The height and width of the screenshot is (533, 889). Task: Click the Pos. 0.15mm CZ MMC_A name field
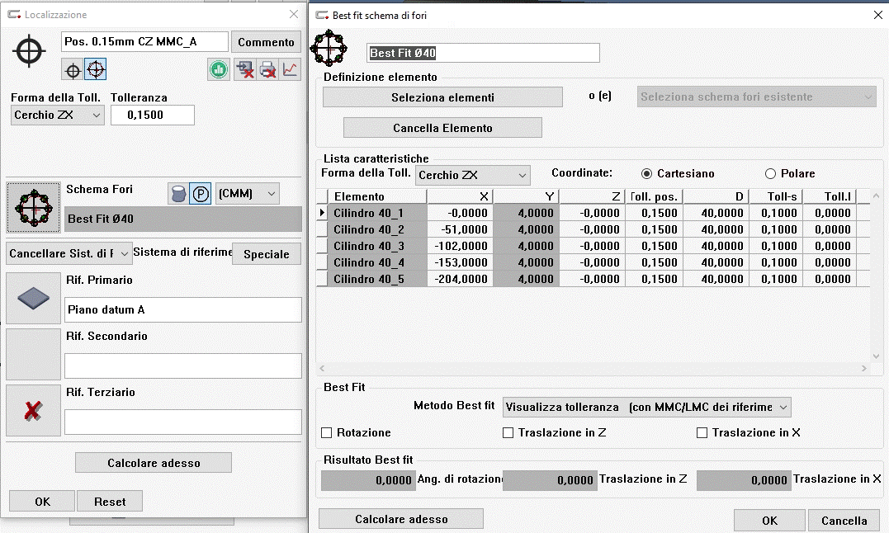(144, 41)
